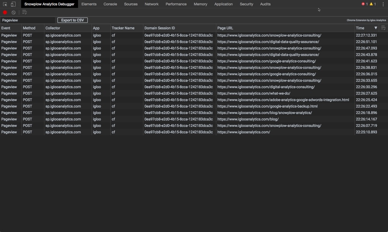Open the Sources tab
Image resolution: width=388 pixels, height=232 pixels.
pos(131,4)
